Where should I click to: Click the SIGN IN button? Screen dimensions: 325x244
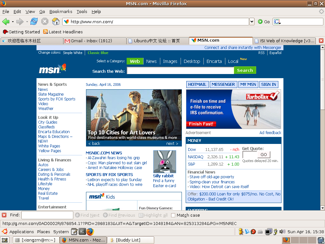(x=269, y=85)
